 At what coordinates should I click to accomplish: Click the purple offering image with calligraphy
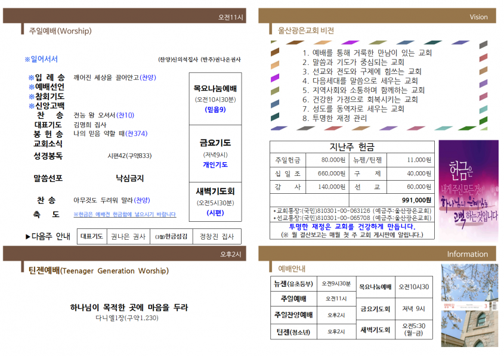point(468,190)
